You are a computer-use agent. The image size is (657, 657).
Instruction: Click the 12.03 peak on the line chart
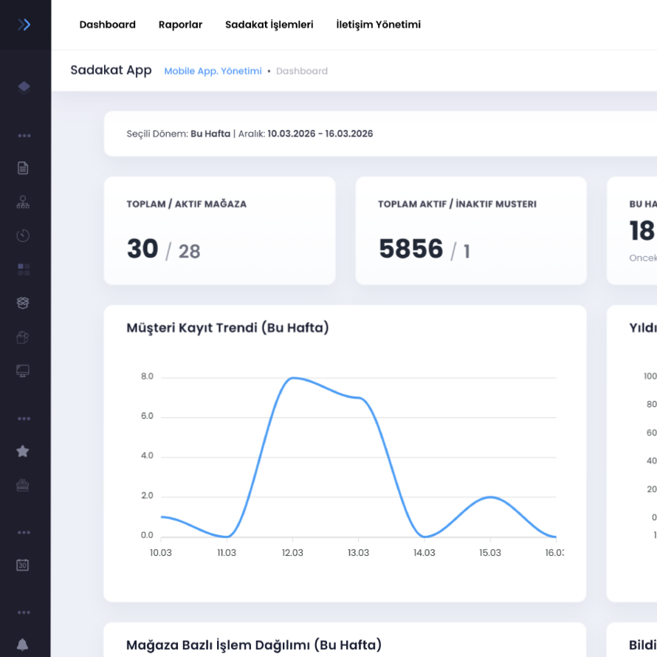pyautogui.click(x=293, y=378)
